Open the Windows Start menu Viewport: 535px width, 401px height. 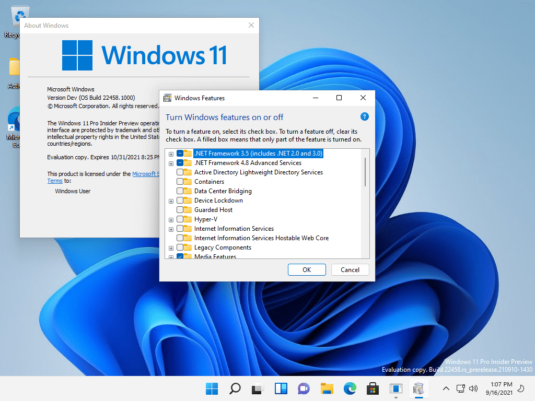(212, 388)
